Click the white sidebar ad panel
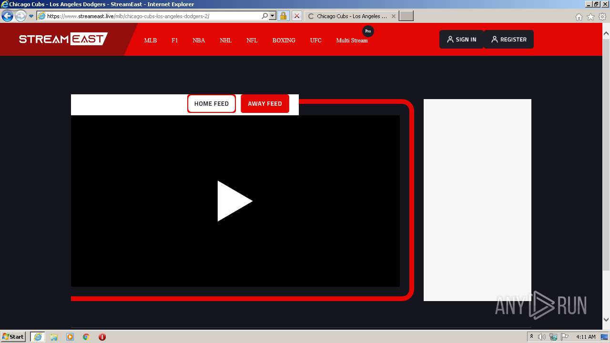The height and width of the screenshot is (343, 610). [478, 200]
